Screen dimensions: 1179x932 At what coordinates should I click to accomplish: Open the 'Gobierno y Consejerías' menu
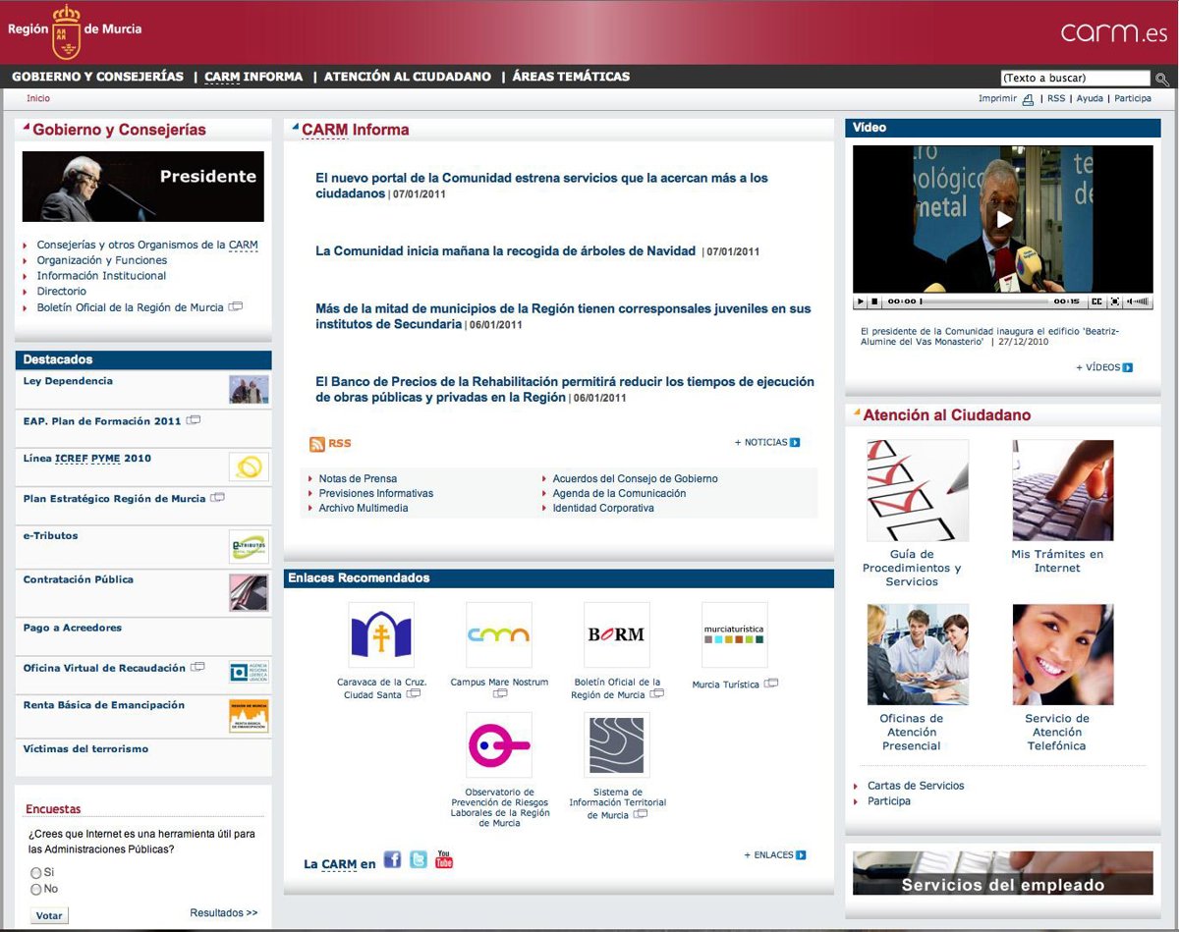coord(97,77)
